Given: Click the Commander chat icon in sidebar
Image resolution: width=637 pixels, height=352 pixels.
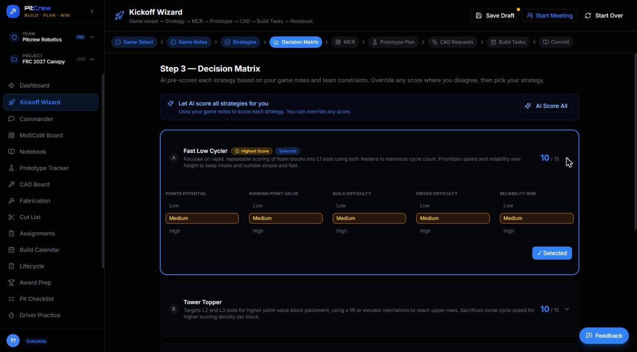Looking at the screenshot, I should coord(12,119).
